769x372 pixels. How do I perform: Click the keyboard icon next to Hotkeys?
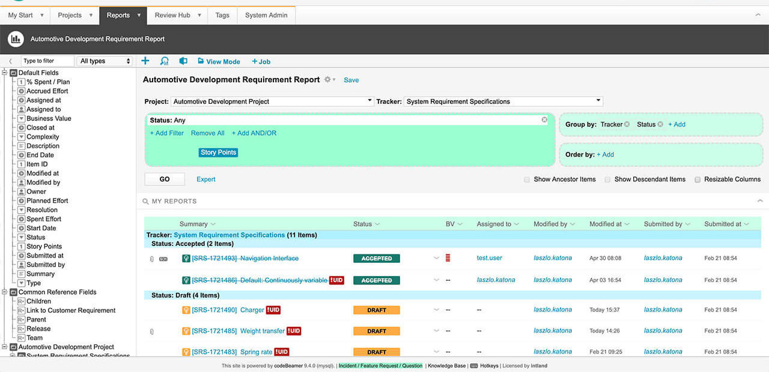tap(474, 365)
